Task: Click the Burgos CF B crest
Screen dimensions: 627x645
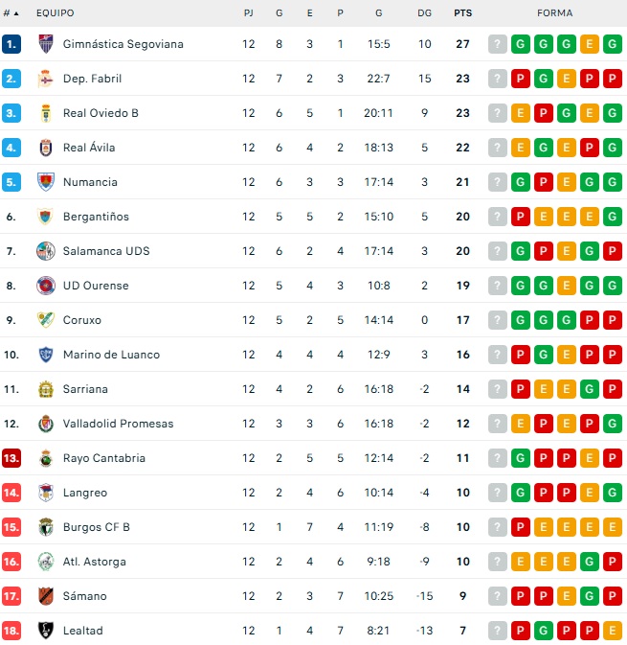Action: pyautogui.click(x=45, y=527)
